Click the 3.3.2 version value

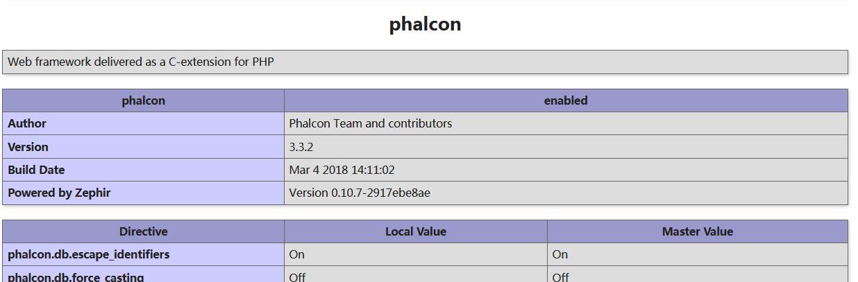coord(301,147)
